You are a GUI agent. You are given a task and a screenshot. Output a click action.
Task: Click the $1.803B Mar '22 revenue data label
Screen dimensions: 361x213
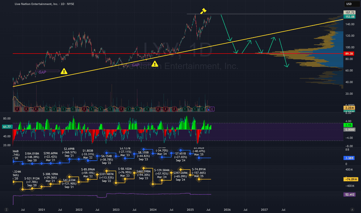[x=88, y=154]
